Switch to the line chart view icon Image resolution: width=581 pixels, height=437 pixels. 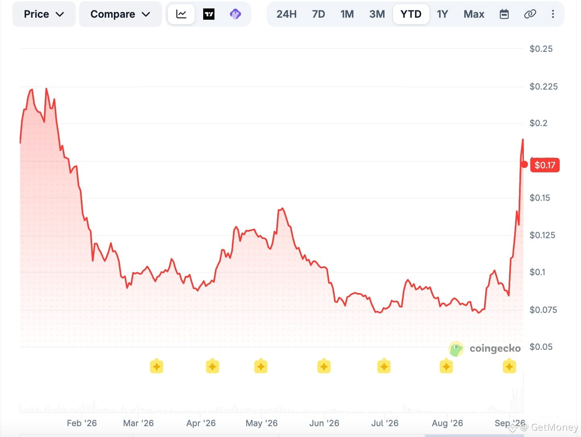(181, 14)
